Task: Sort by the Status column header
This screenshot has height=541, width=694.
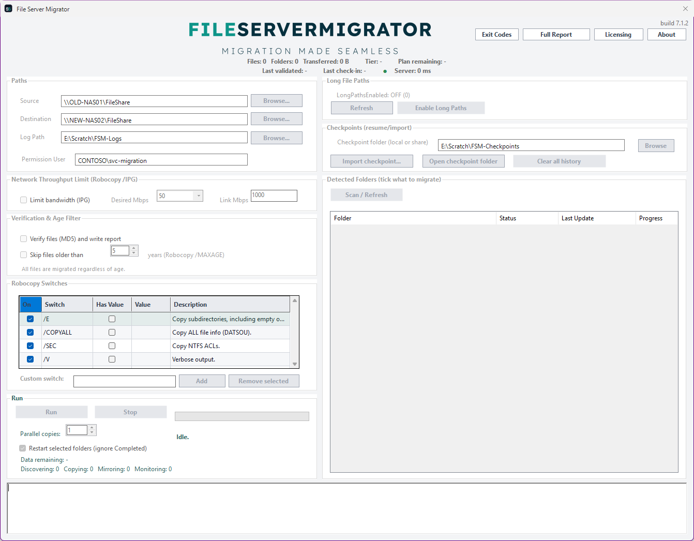Action: [x=527, y=218]
